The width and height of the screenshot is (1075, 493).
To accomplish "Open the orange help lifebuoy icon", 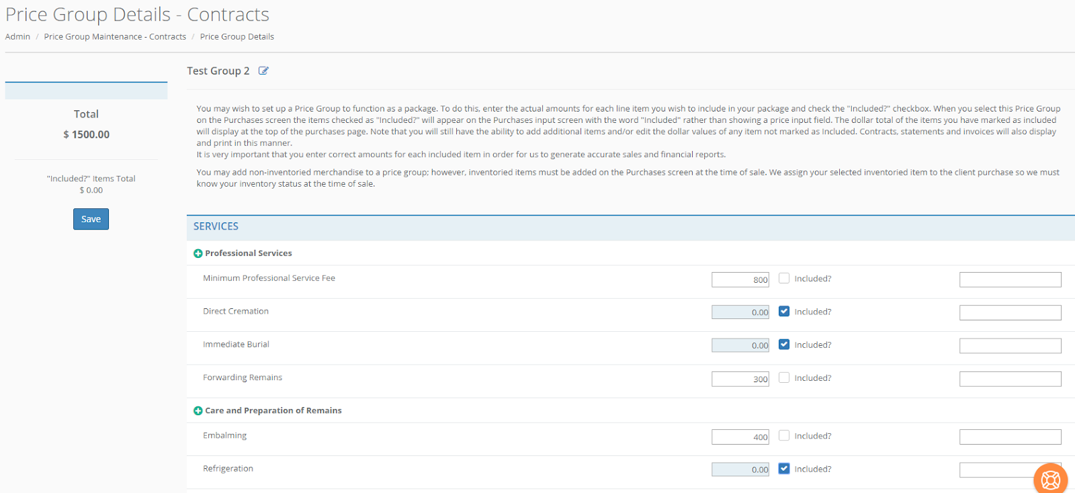I will (1050, 479).
